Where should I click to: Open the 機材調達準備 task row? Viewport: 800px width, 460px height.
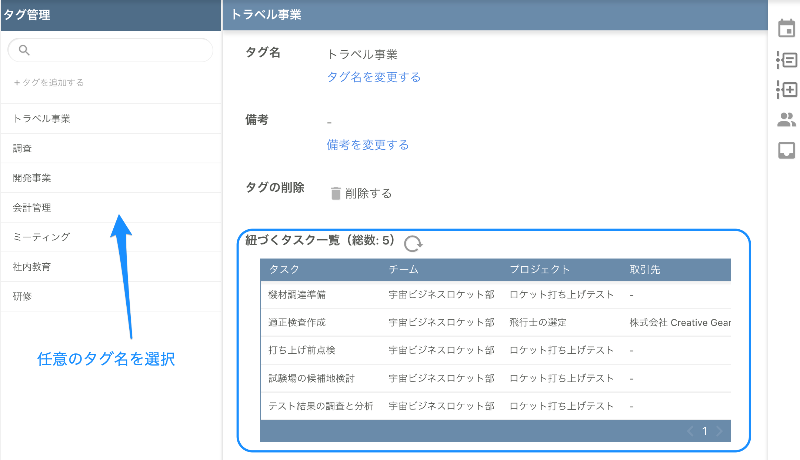(297, 294)
